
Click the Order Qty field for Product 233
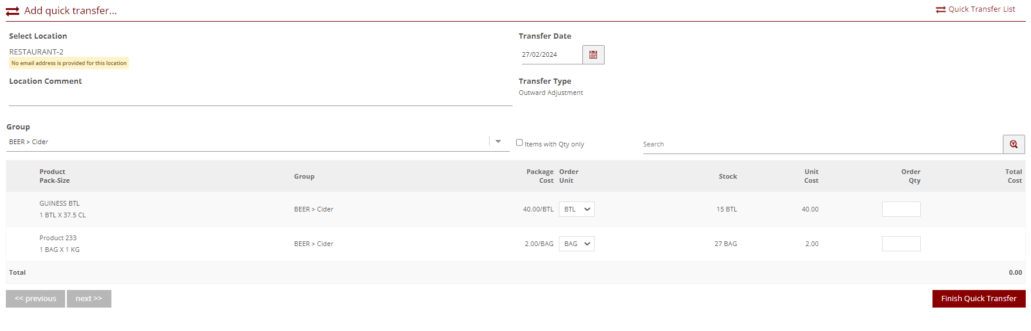tap(901, 244)
